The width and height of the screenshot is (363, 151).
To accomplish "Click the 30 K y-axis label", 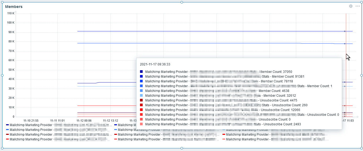I will tap(12, 89).
